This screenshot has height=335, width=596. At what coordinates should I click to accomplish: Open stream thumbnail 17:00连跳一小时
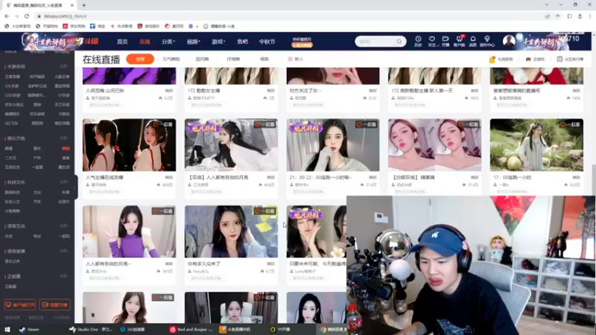(536, 144)
